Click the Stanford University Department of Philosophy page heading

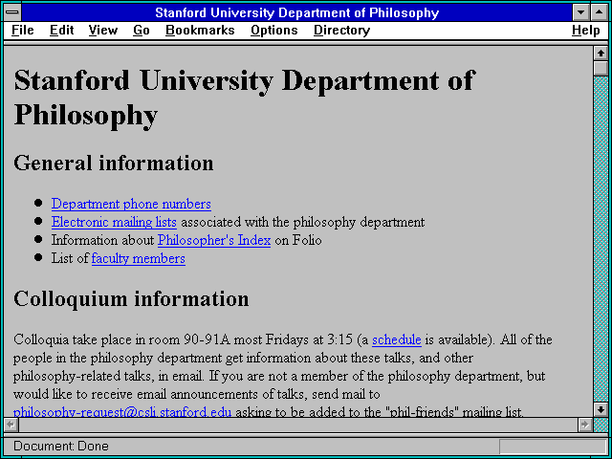[x=244, y=98]
